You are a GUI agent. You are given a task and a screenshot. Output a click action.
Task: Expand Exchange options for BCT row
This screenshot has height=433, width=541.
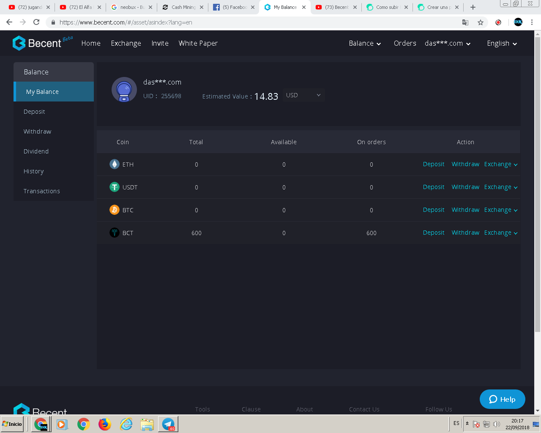(x=501, y=233)
